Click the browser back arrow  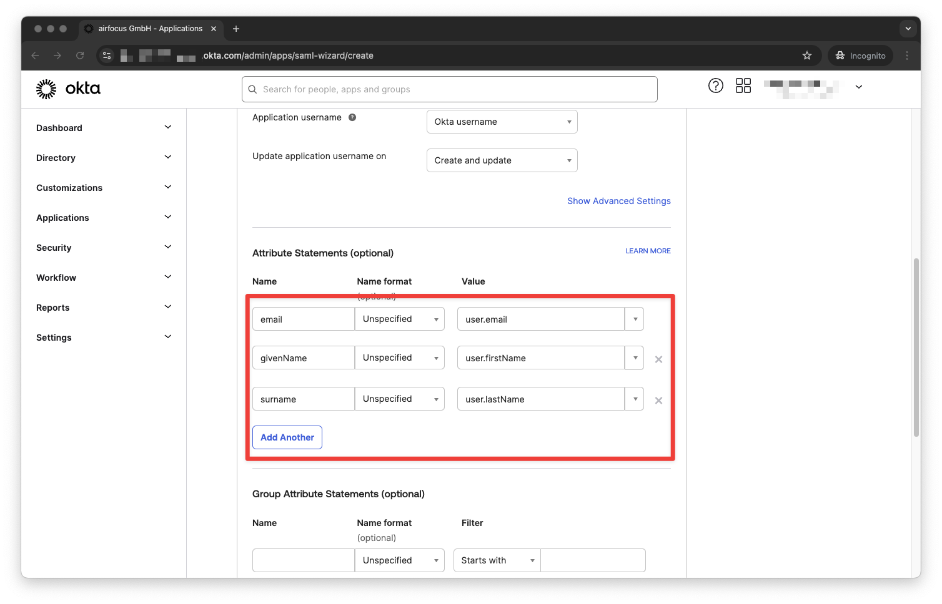[35, 56]
